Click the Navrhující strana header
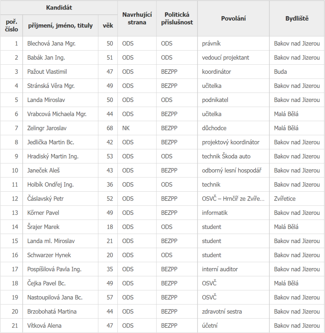 [137, 18]
